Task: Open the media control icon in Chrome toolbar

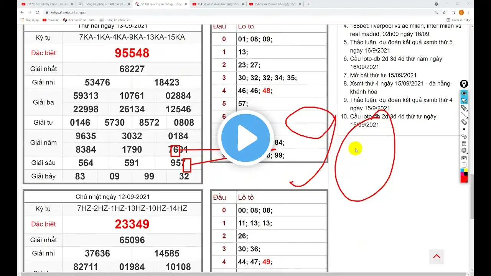Action: pyautogui.click(x=453, y=12)
